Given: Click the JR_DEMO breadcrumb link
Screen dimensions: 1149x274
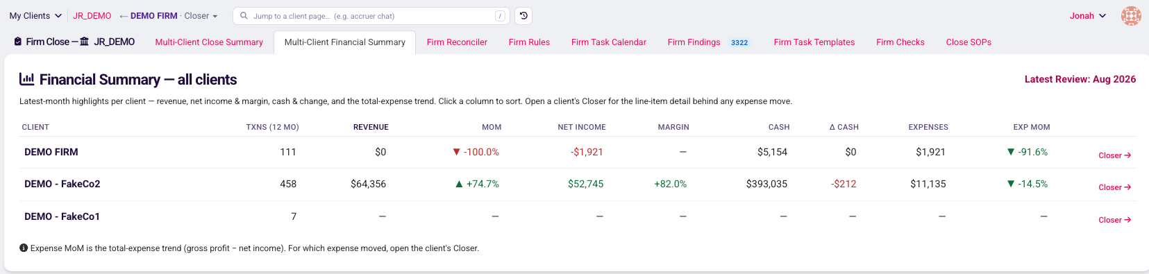Looking at the screenshot, I should [x=92, y=16].
